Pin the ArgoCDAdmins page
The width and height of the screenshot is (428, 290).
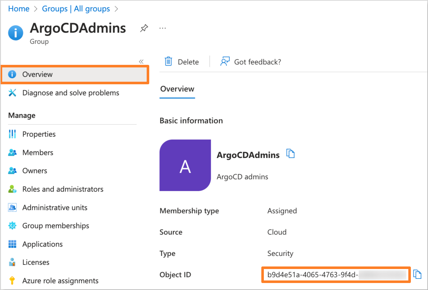pos(144,28)
